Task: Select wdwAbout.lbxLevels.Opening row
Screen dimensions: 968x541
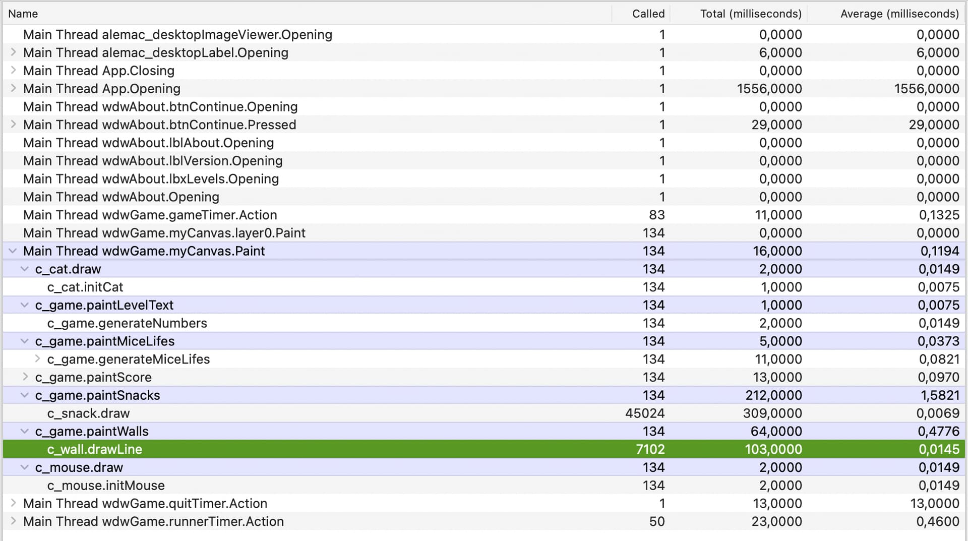Action: 484,179
